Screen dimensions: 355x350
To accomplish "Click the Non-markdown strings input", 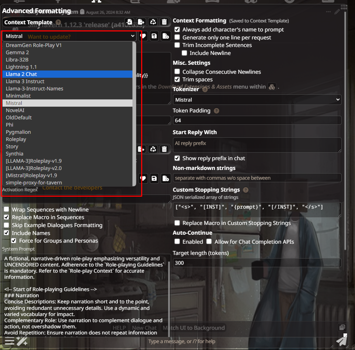I will 257,178.
